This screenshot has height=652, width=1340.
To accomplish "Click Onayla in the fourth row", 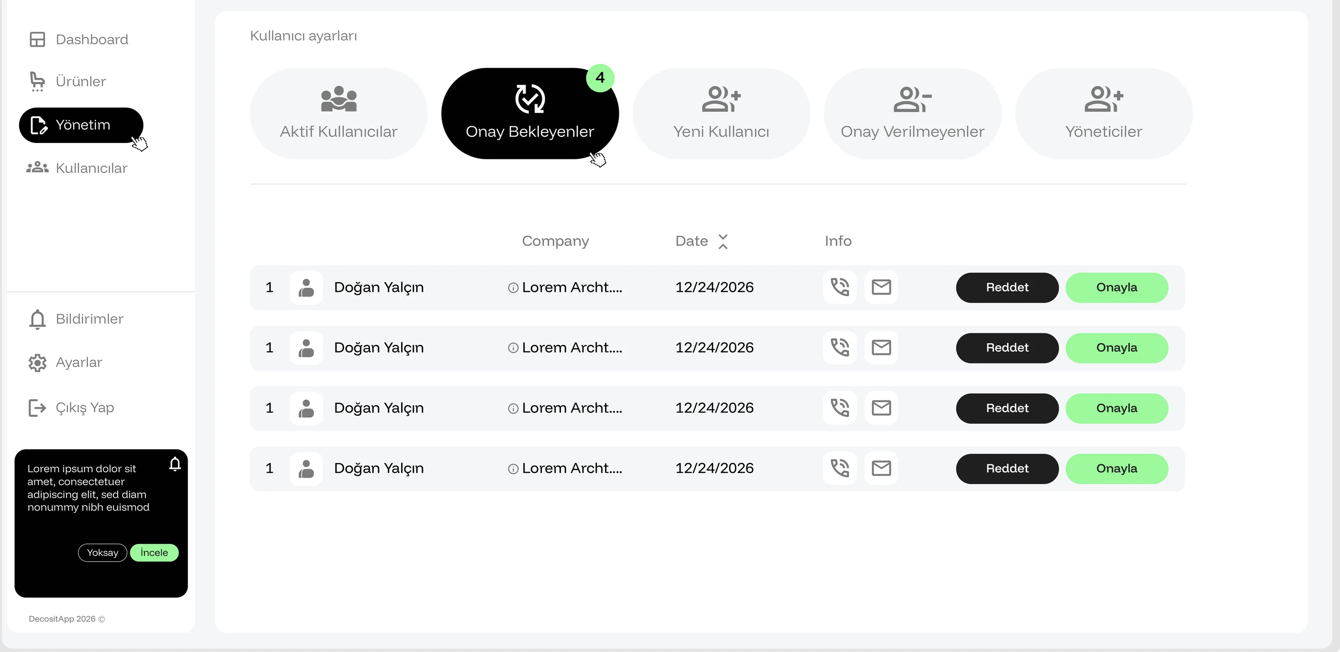I will pyautogui.click(x=1117, y=468).
